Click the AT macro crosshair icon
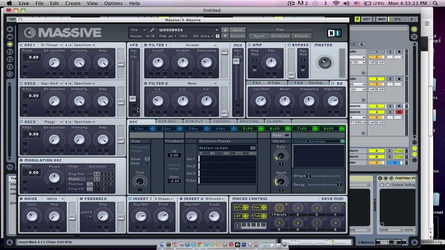This screenshot has width=445, height=250. [245, 216]
